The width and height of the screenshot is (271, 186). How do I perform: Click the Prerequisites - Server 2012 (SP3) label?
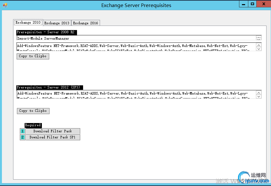(50, 87)
